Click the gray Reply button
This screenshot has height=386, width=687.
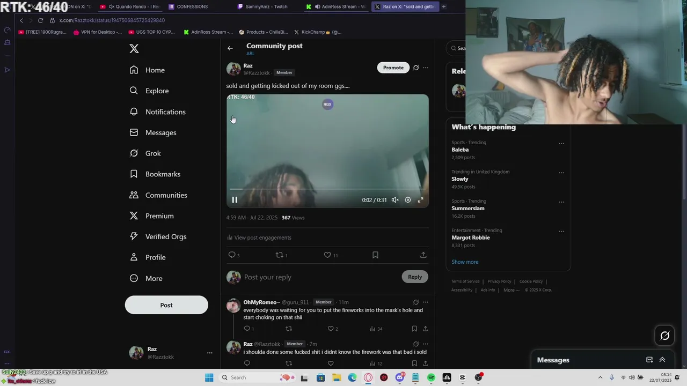click(415, 277)
